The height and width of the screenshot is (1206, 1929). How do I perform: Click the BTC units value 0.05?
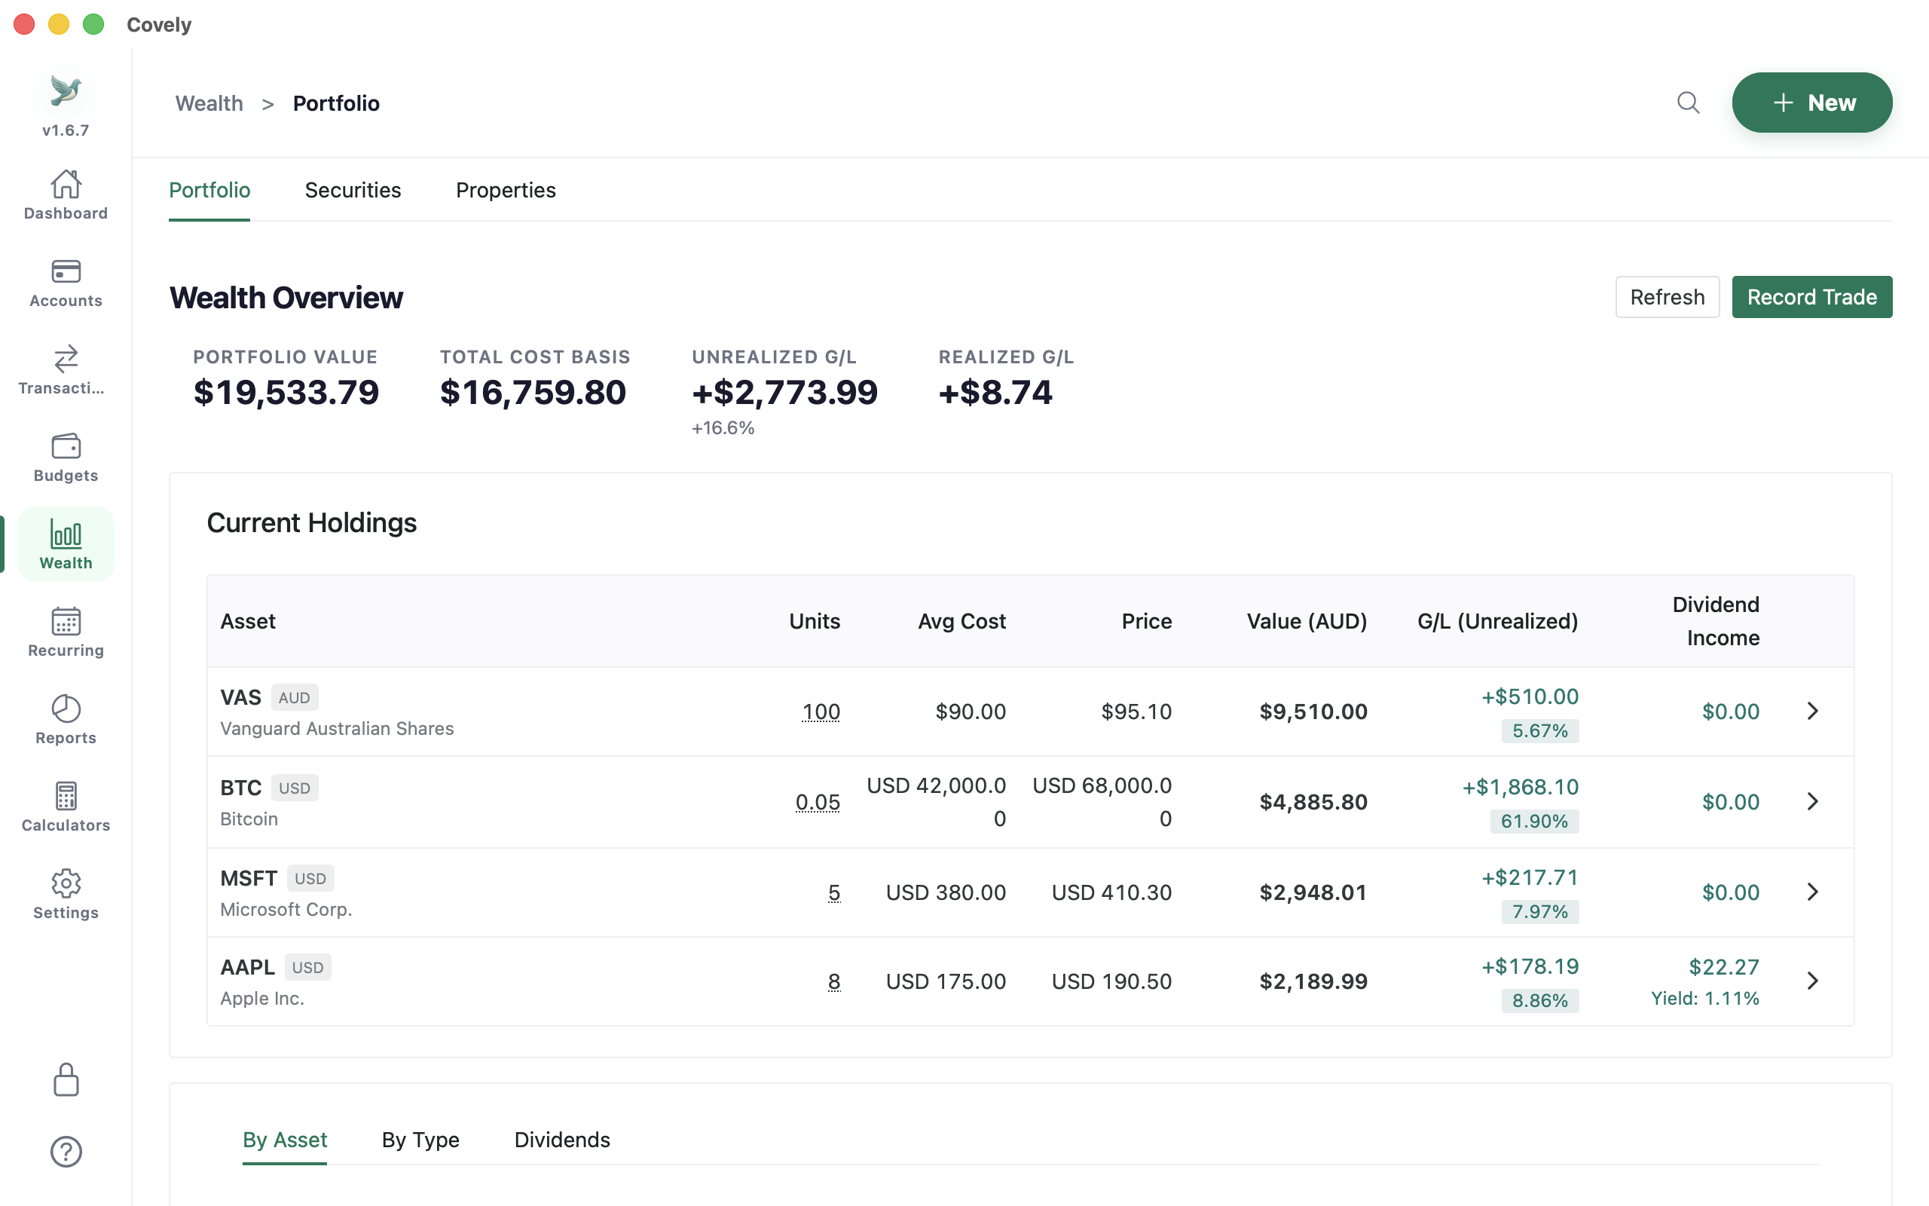click(x=817, y=801)
